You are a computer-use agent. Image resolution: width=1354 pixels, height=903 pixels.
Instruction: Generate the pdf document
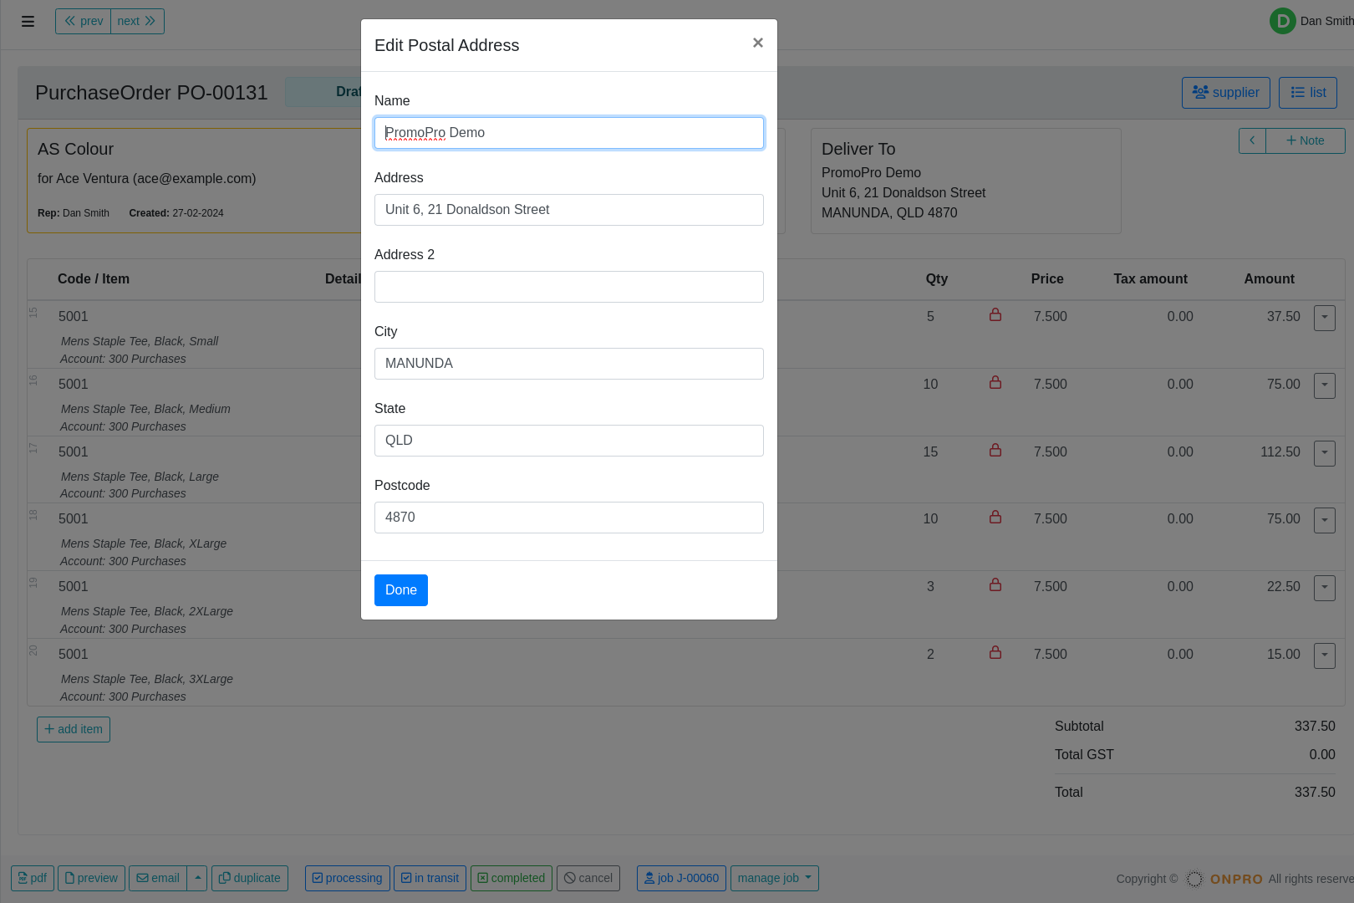33,878
